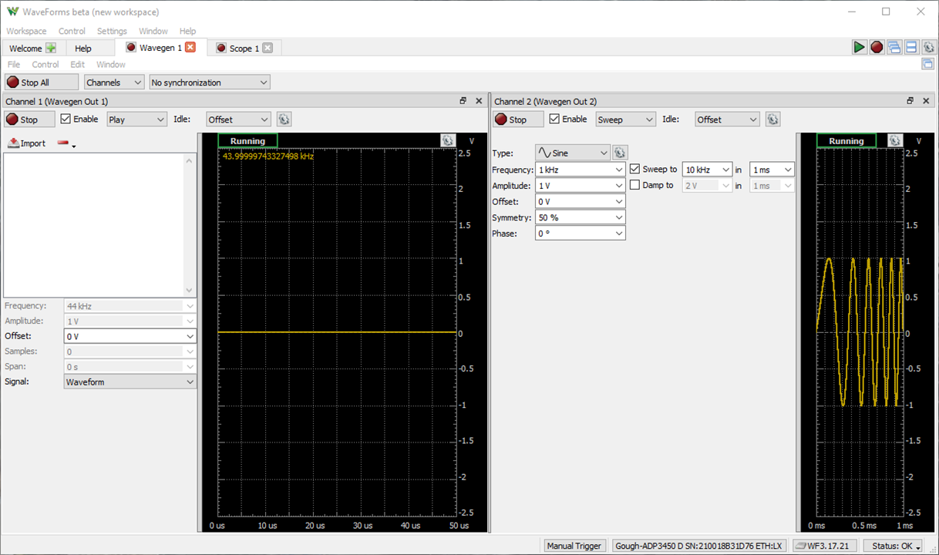This screenshot has height=555, width=939.
Task: Open Channel 1 plot options gear
Action: (x=448, y=140)
